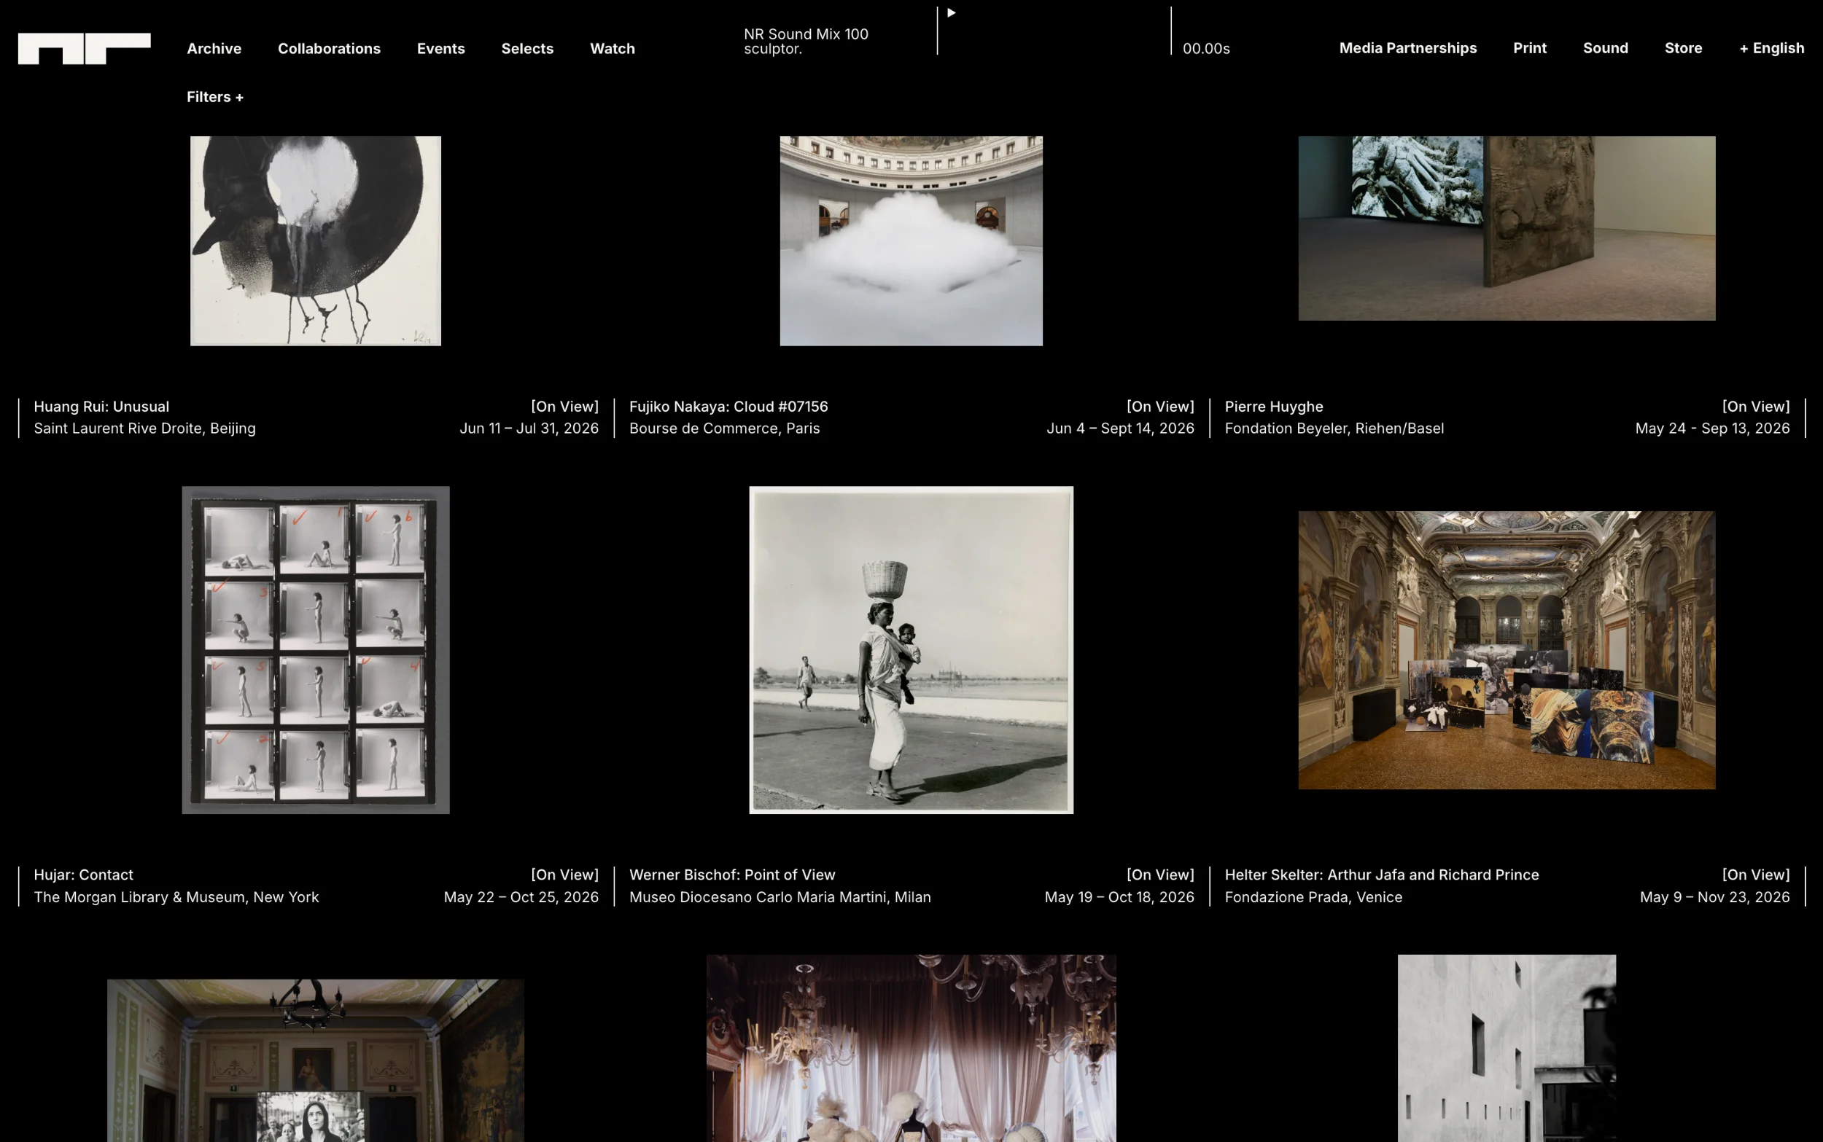Screen dimensions: 1823x1142
Task: Open the Helter Skelter exhibition image
Action: point(1506,649)
